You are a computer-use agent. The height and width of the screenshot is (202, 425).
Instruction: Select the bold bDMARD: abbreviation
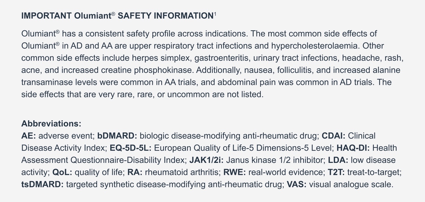tap(117, 136)
